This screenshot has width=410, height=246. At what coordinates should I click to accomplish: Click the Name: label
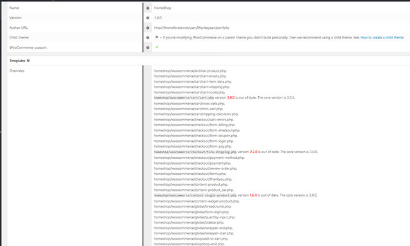coord(14,8)
